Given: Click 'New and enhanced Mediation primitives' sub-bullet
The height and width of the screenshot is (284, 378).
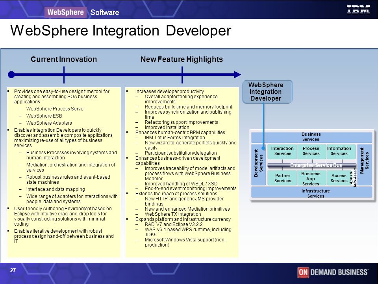Looking at the screenshot, I should 187,209.
